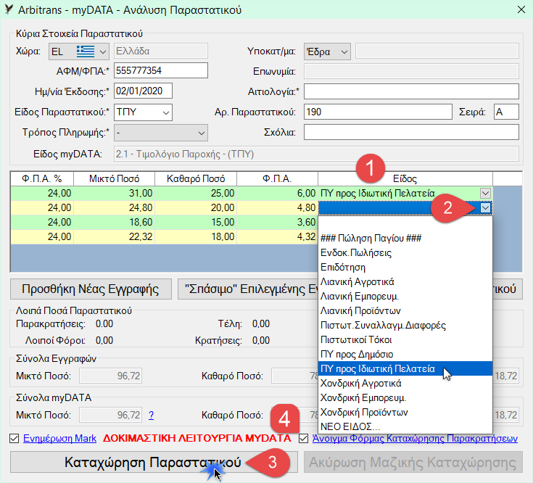Select ### Πώληση Παγίου ### from list
This screenshot has height=483, width=533.
405,238
